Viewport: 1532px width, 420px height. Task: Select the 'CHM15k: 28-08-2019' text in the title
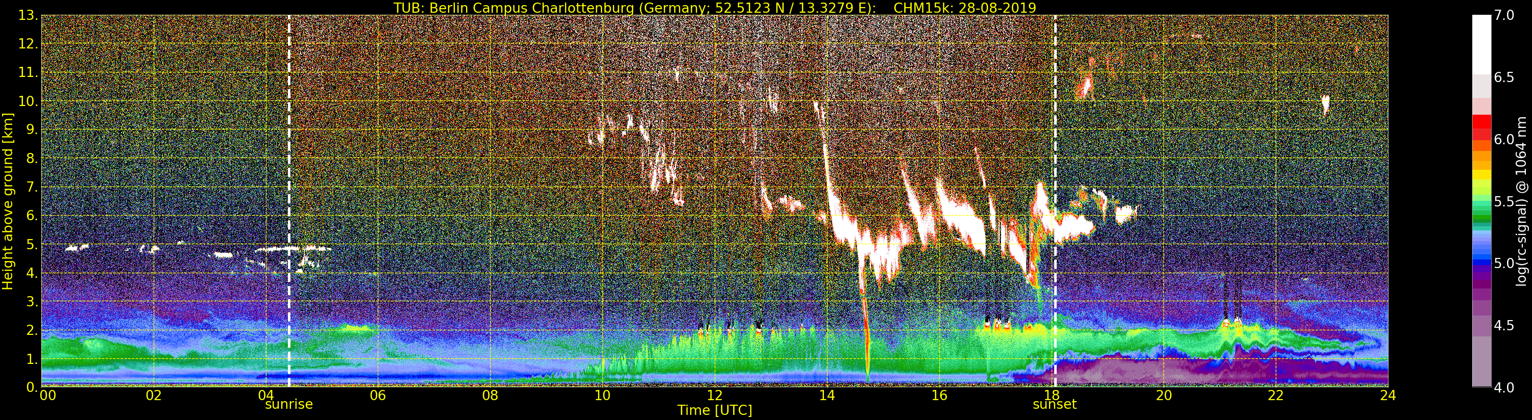(x=965, y=8)
